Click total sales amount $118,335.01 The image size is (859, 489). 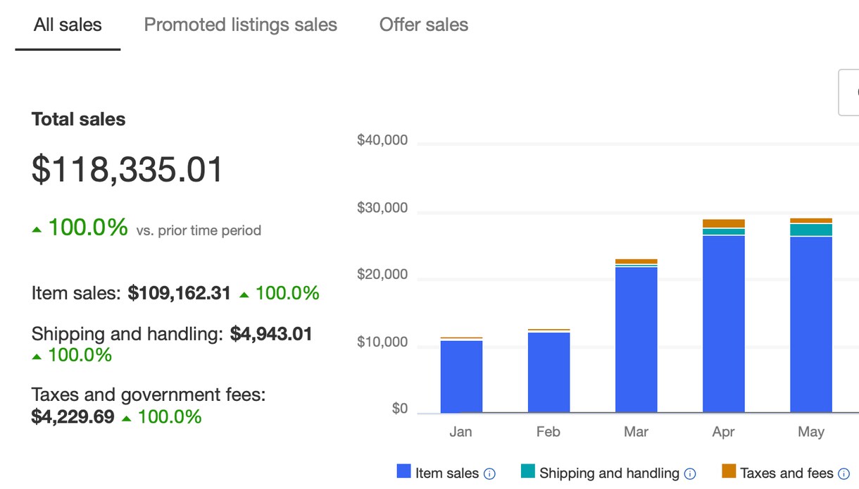click(x=127, y=170)
